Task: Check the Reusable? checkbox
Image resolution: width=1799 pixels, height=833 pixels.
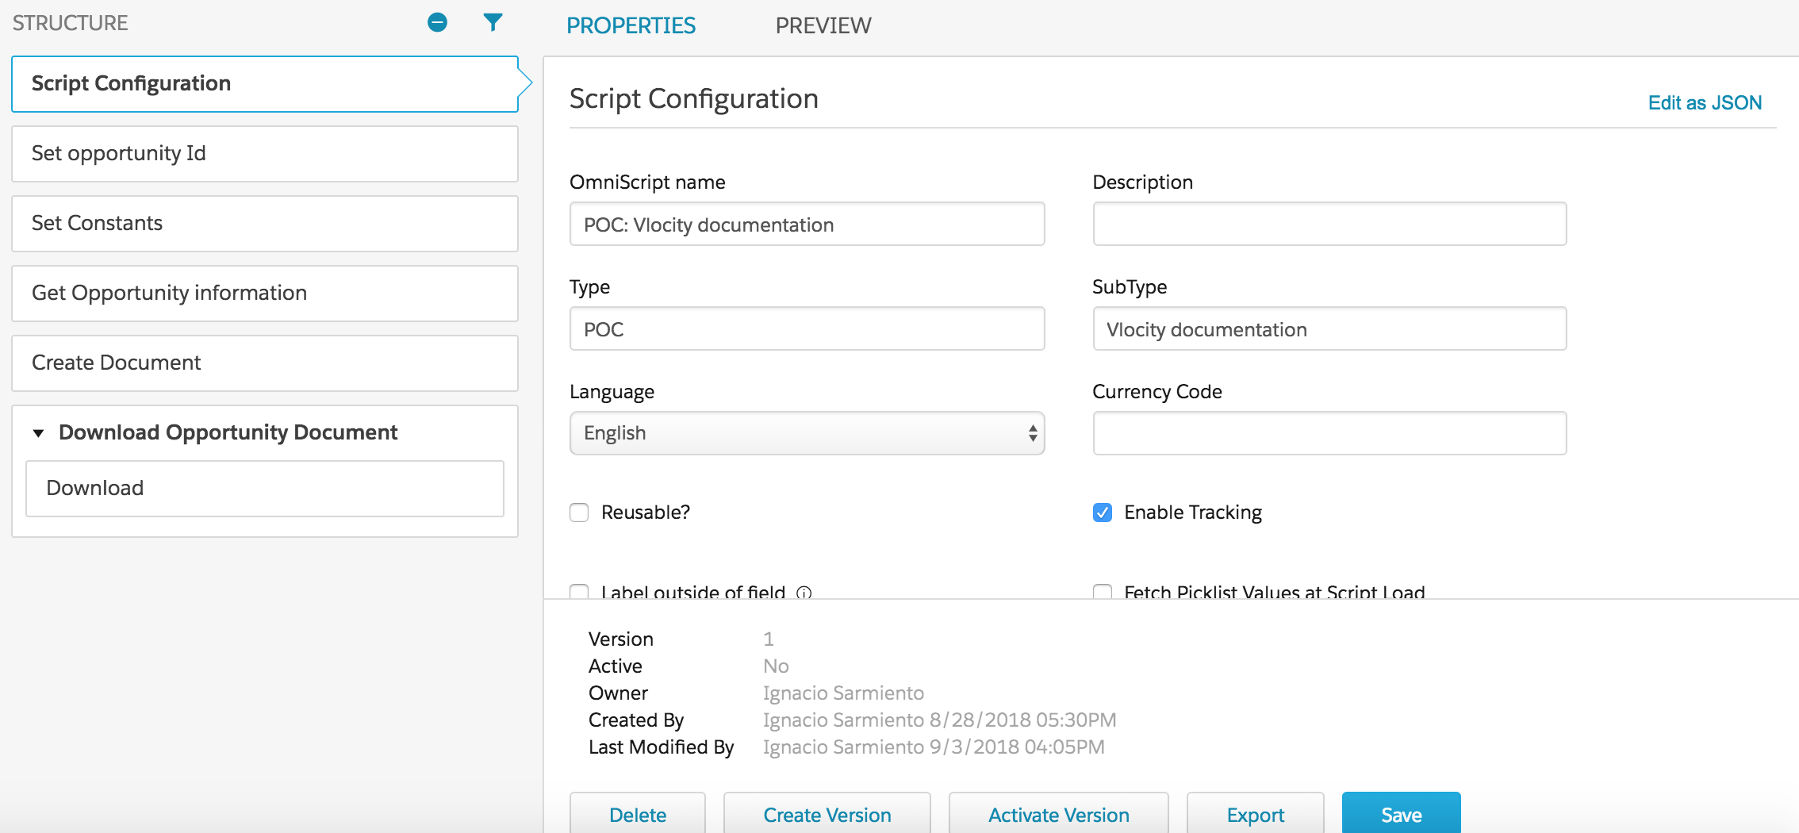Action: pos(578,512)
